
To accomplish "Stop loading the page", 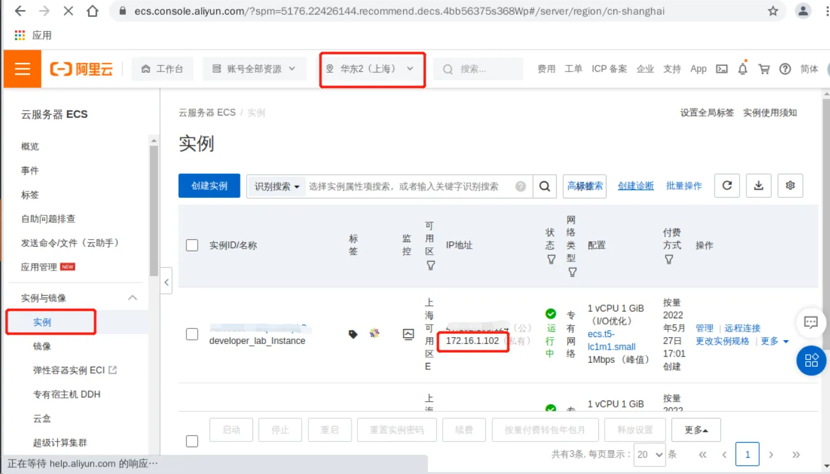I will coord(68,11).
